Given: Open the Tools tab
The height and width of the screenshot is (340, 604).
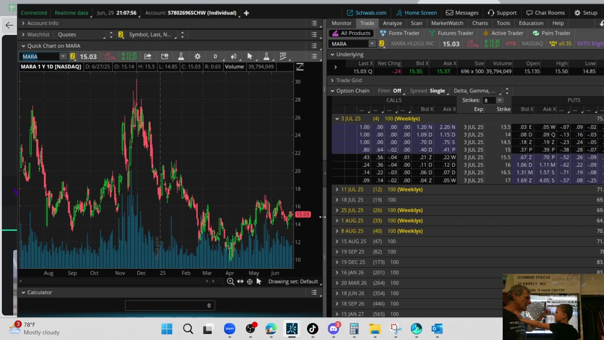Looking at the screenshot, I should point(503,23).
